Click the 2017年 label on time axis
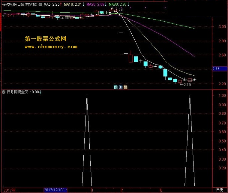The width and height of the screenshot is (228, 193). click(x=9, y=190)
